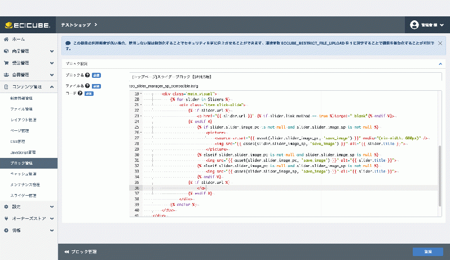This screenshot has height=260, width=450.
Task: Fold code at line 21
Action: [141, 105]
